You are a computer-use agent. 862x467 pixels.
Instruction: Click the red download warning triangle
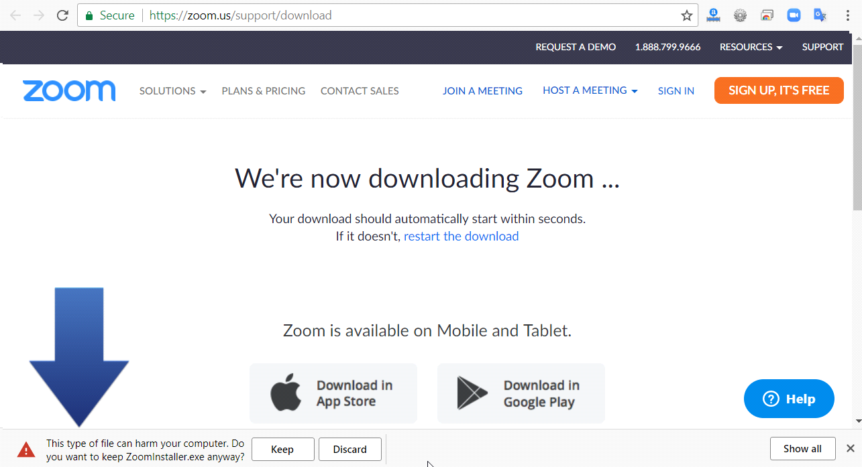tap(26, 449)
